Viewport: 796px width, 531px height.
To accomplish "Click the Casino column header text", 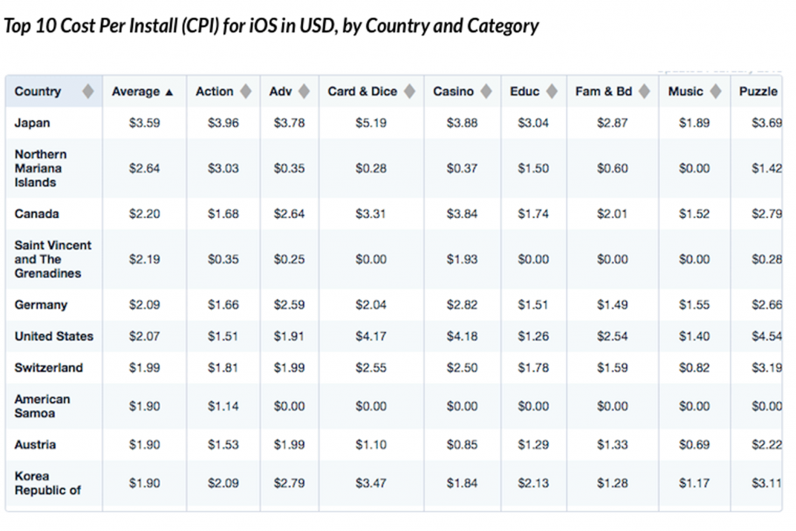I will point(453,92).
